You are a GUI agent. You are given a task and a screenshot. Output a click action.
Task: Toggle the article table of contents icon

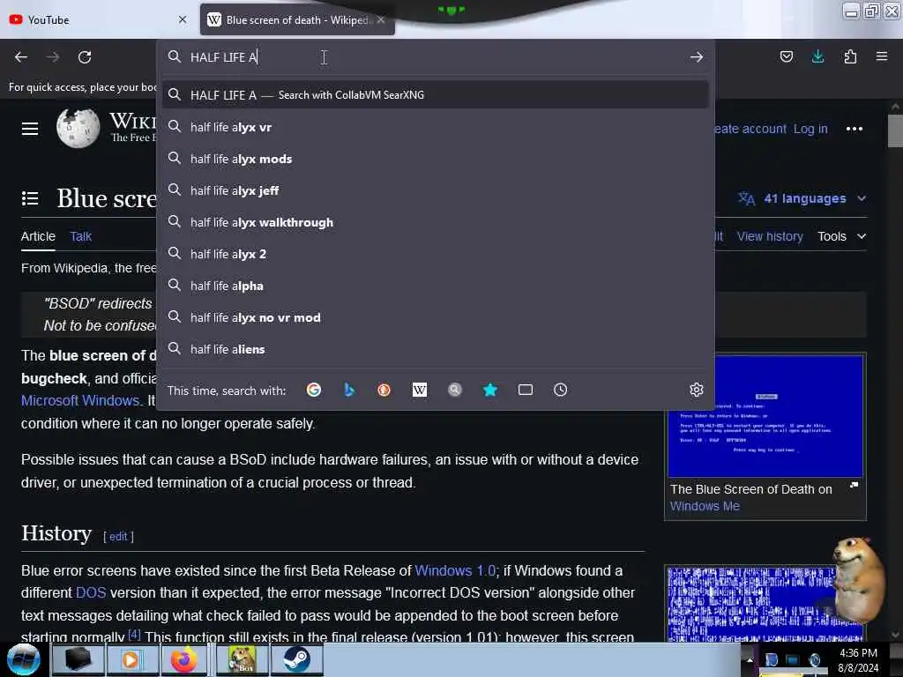[30, 198]
